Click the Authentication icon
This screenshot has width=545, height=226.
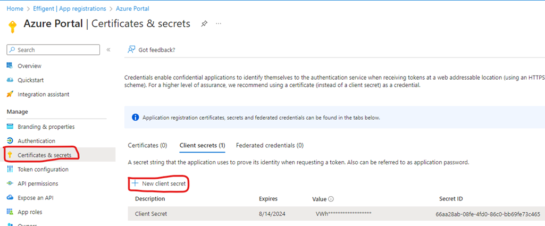tap(10, 141)
